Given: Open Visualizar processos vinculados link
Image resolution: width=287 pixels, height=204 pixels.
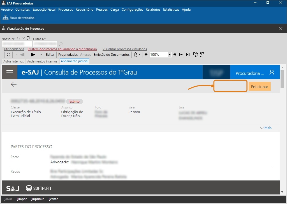Looking at the screenshot, I should [x=125, y=49].
